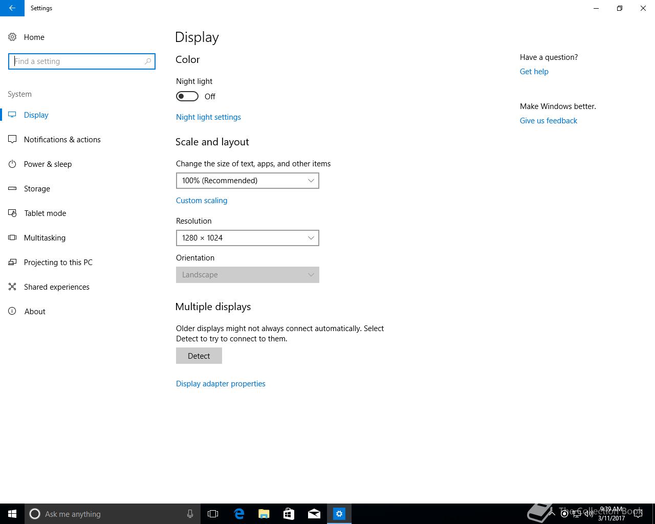Click the Detect button

pyautogui.click(x=199, y=356)
